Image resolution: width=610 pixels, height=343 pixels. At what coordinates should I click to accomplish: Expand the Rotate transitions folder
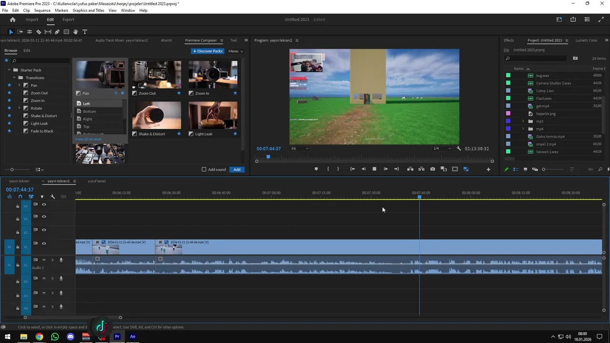tap(20, 108)
